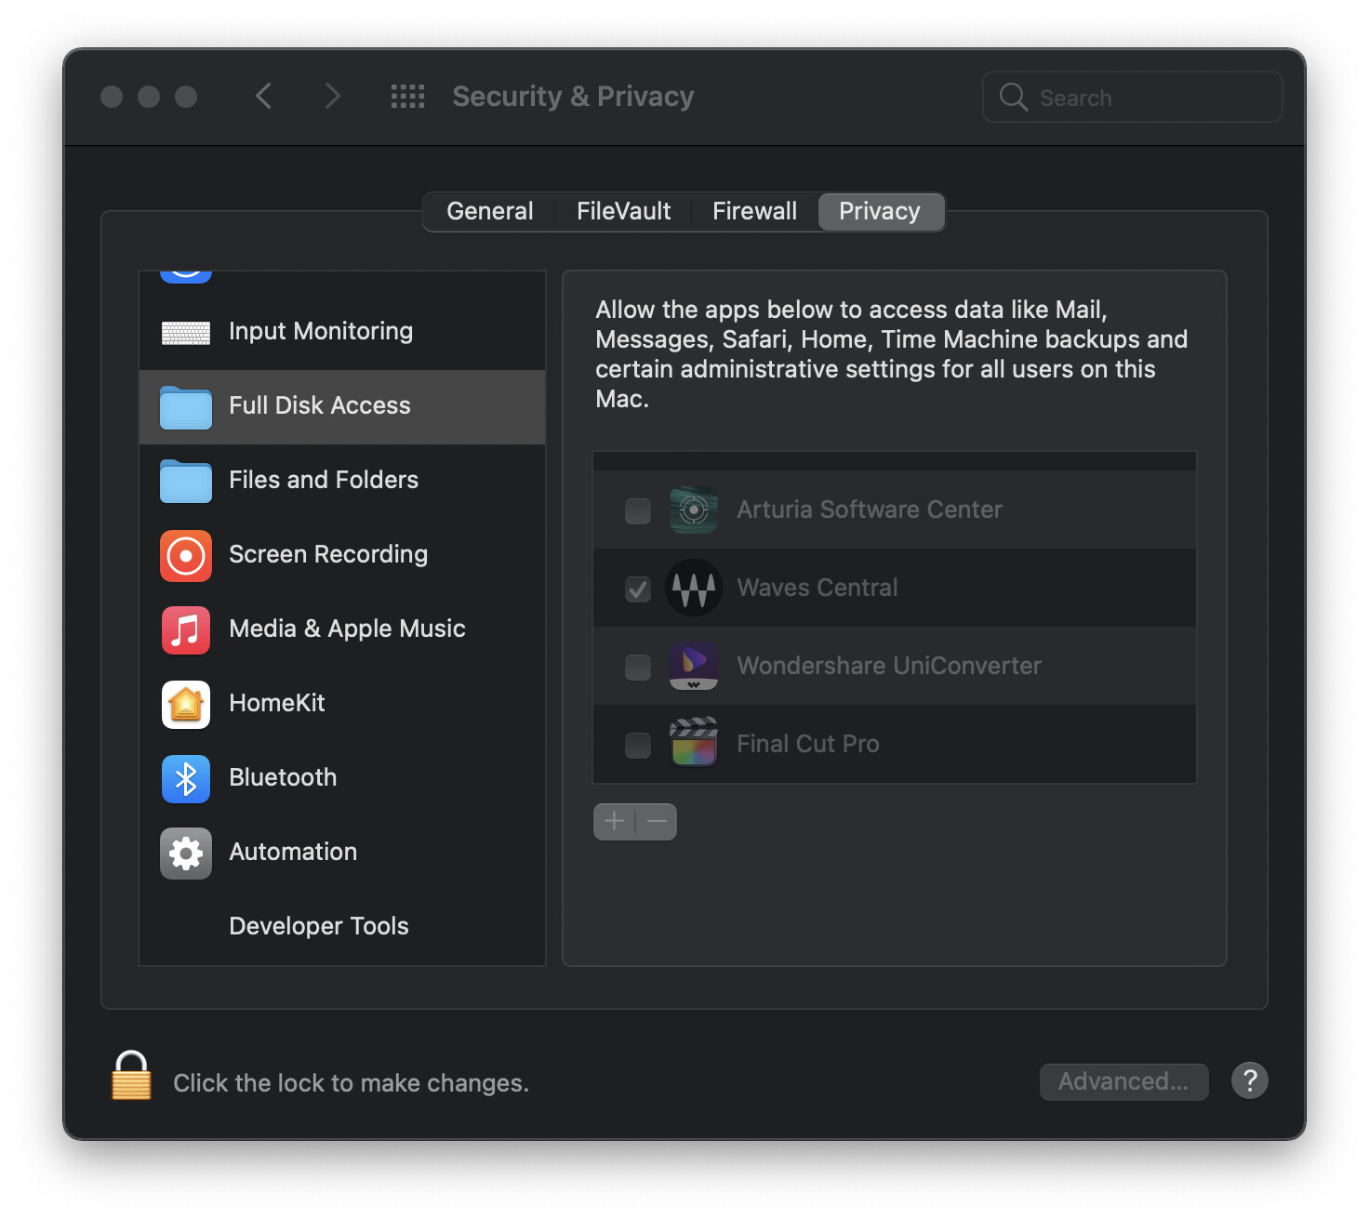Click the Arturia Software Center app icon
The height and width of the screenshot is (1218, 1369).
[694, 510]
